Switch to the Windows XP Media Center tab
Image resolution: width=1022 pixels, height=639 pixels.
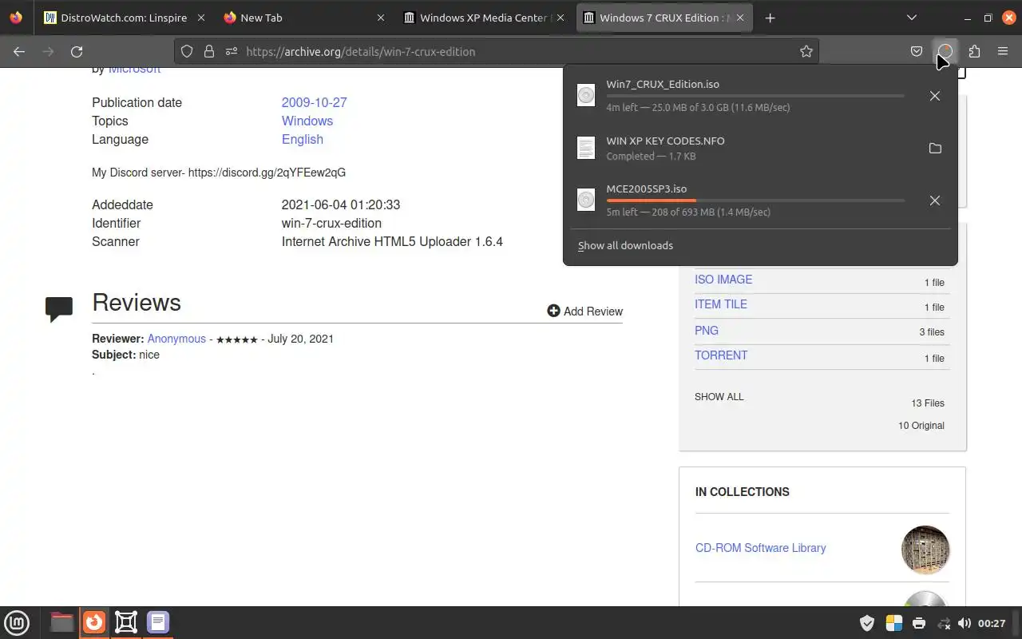pyautogui.click(x=485, y=18)
